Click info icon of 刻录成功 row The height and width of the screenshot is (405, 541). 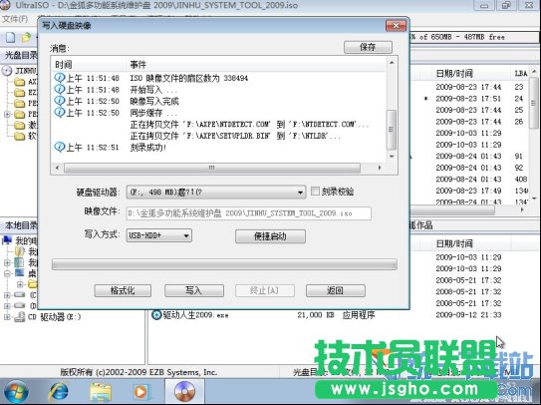click(60, 148)
